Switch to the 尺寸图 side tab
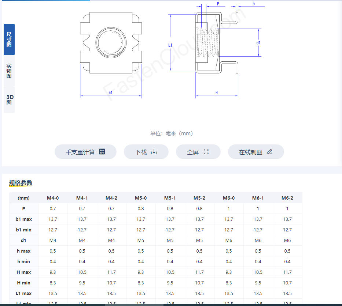 (9, 39)
